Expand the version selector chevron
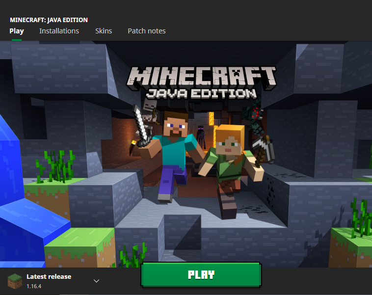Image resolution: width=372 pixels, height=295 pixels. [x=96, y=281]
